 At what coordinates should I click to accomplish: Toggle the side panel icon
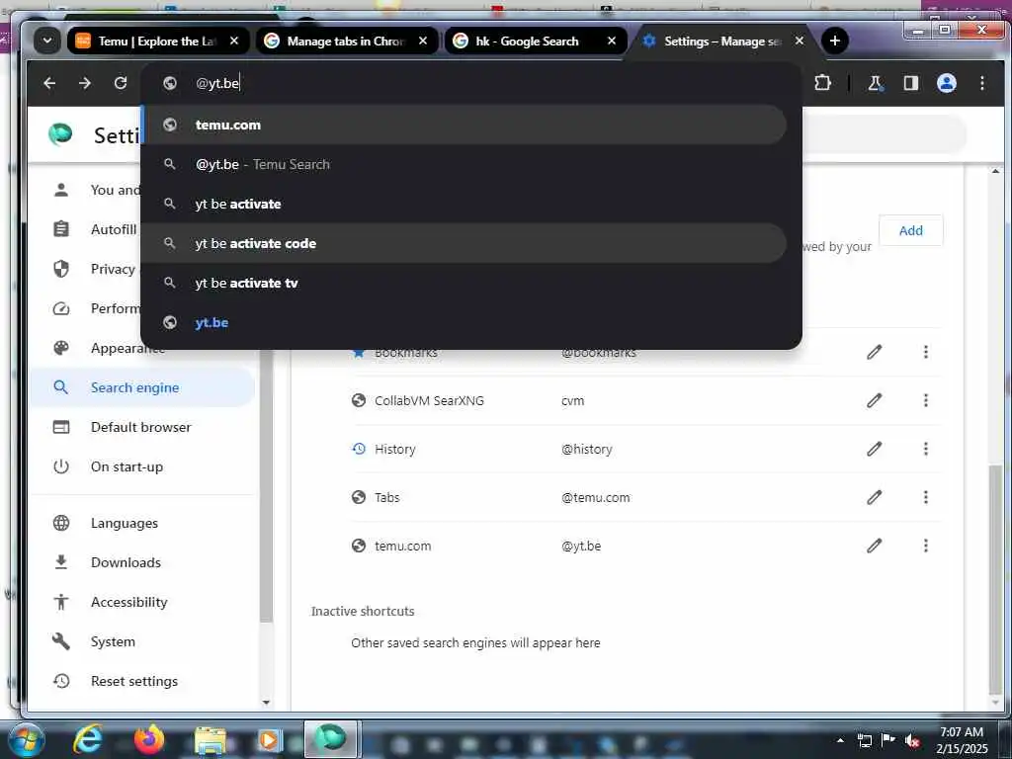point(910,83)
